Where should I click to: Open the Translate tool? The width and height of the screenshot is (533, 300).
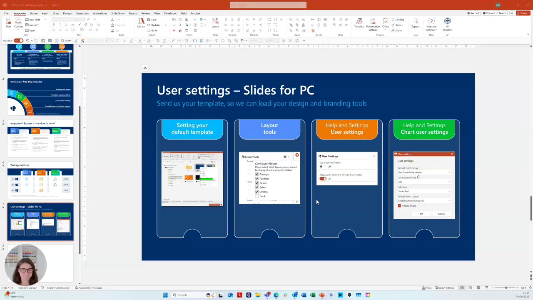tap(359, 23)
